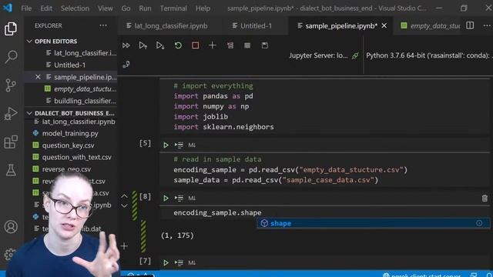Viewport: 493px width, 277px height.
Task: Run current cell and below
Action: point(160,45)
